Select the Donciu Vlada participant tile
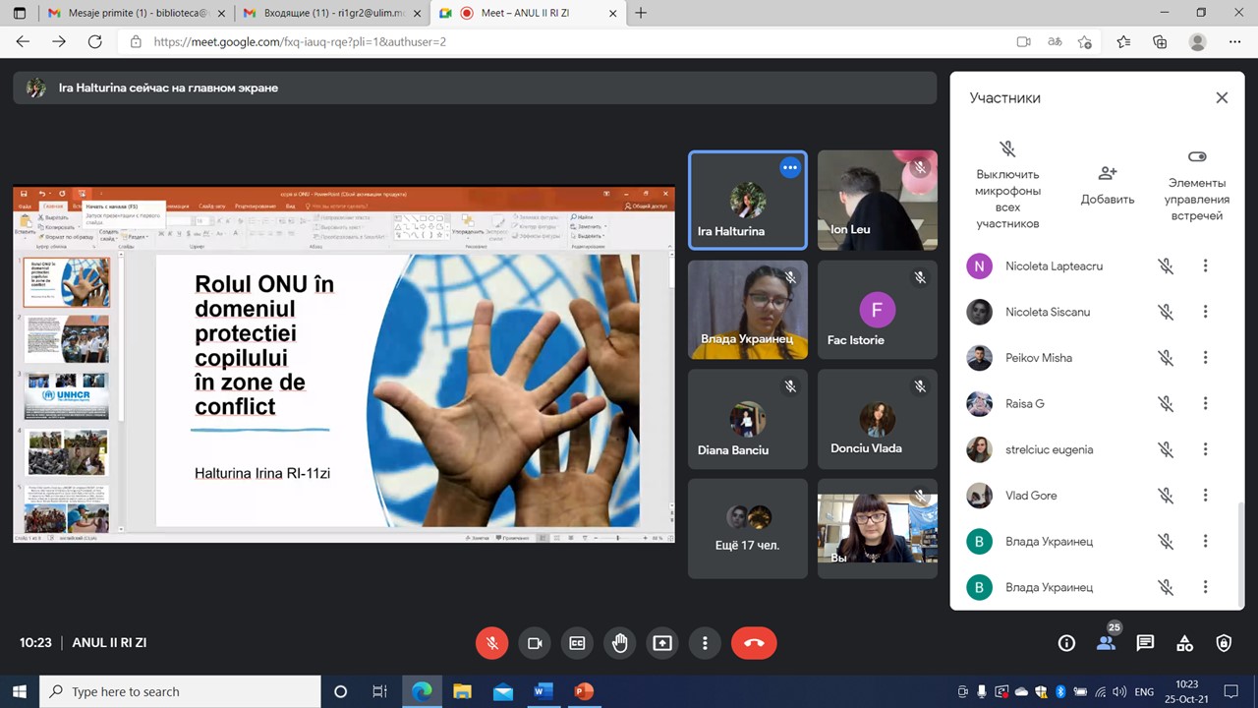This screenshot has height=708, width=1258. (x=878, y=419)
